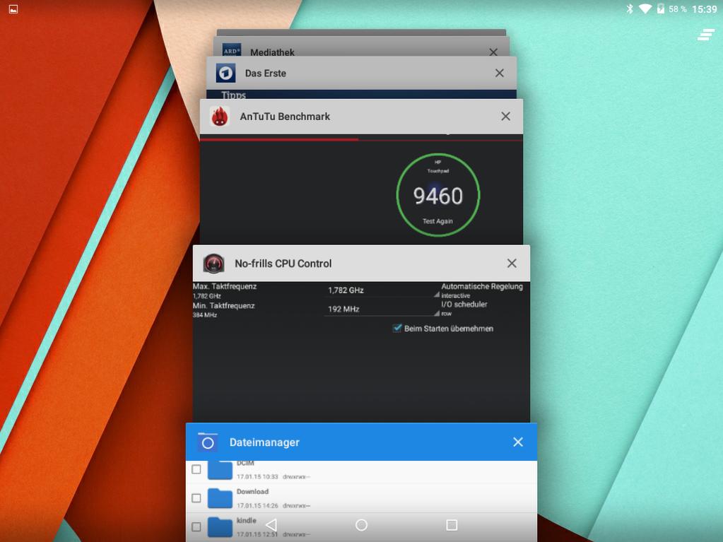Tick the checkbox for Download folder
Viewport: 723px width, 542px height.
pyautogui.click(x=196, y=497)
